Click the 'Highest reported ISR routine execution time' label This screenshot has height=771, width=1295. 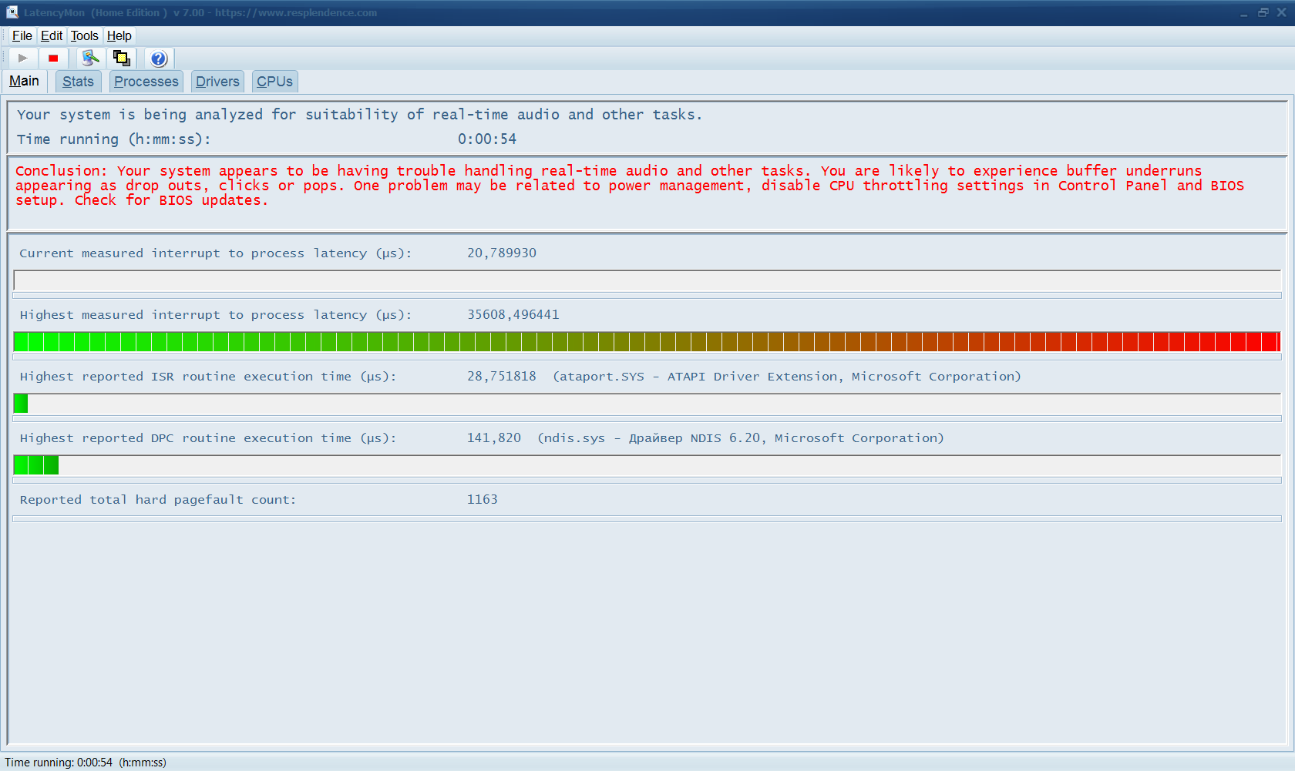pyautogui.click(x=208, y=376)
